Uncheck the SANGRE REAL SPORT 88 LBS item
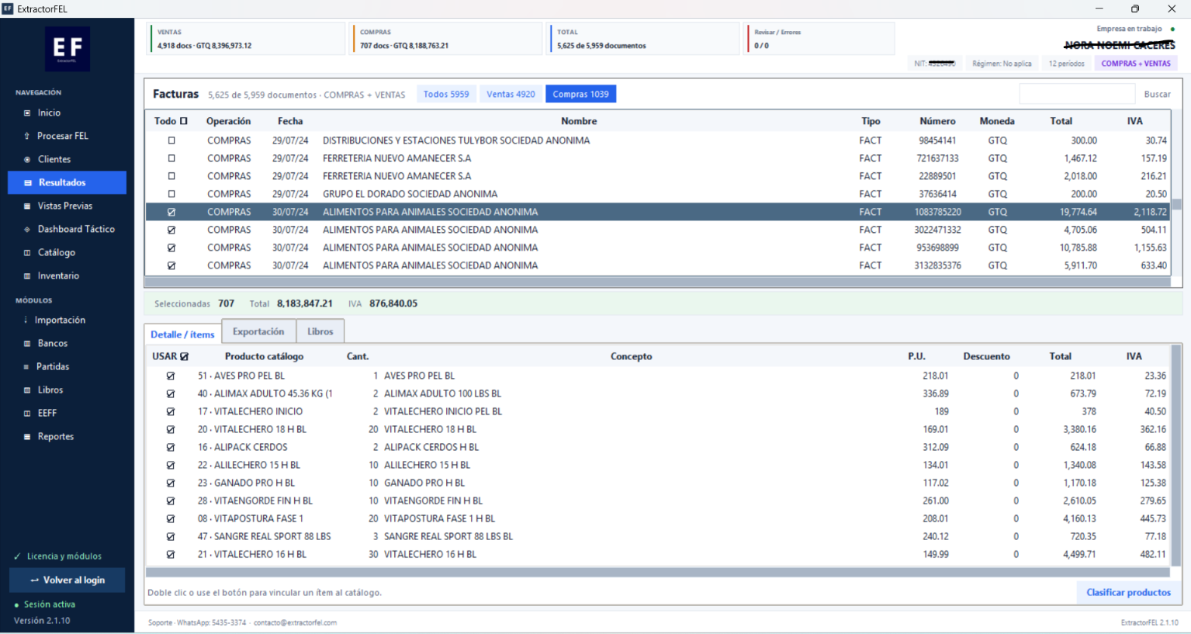Image resolution: width=1191 pixels, height=634 pixels. pyautogui.click(x=171, y=536)
